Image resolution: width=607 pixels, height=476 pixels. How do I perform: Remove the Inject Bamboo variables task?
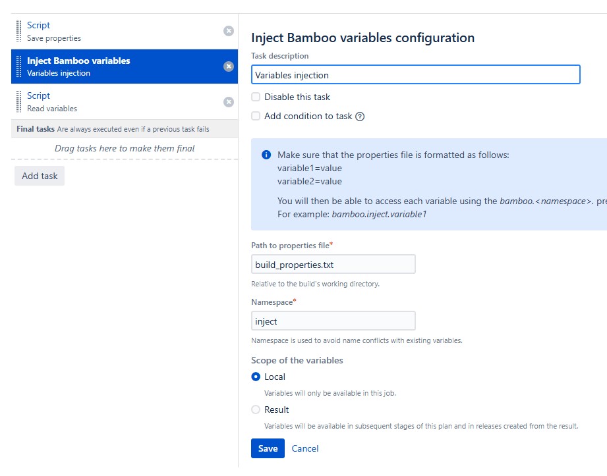click(229, 66)
